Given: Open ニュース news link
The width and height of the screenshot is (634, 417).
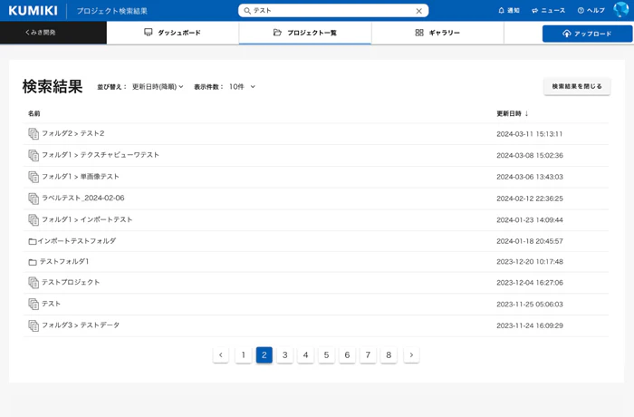Looking at the screenshot, I should [x=548, y=11].
